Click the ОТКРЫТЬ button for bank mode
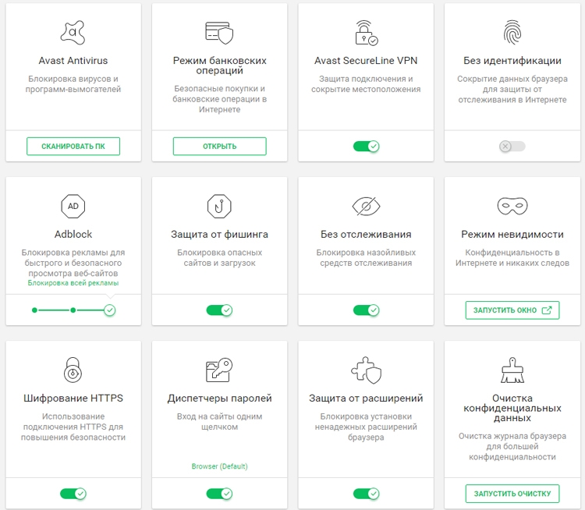Image resolution: width=585 pixels, height=510 pixels. [219, 147]
